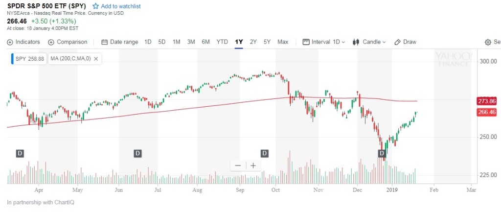The width and height of the screenshot is (501, 213).
Task: Expand the Candle chart type dropdown
Action: coord(369,42)
